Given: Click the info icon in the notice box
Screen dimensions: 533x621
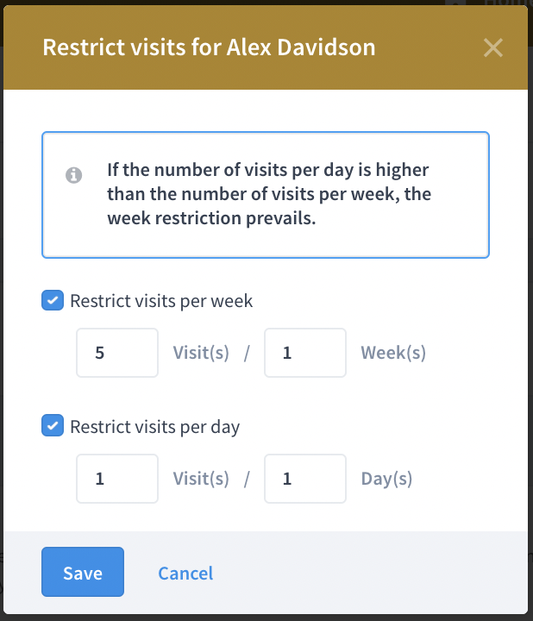Looking at the screenshot, I should coord(73,175).
